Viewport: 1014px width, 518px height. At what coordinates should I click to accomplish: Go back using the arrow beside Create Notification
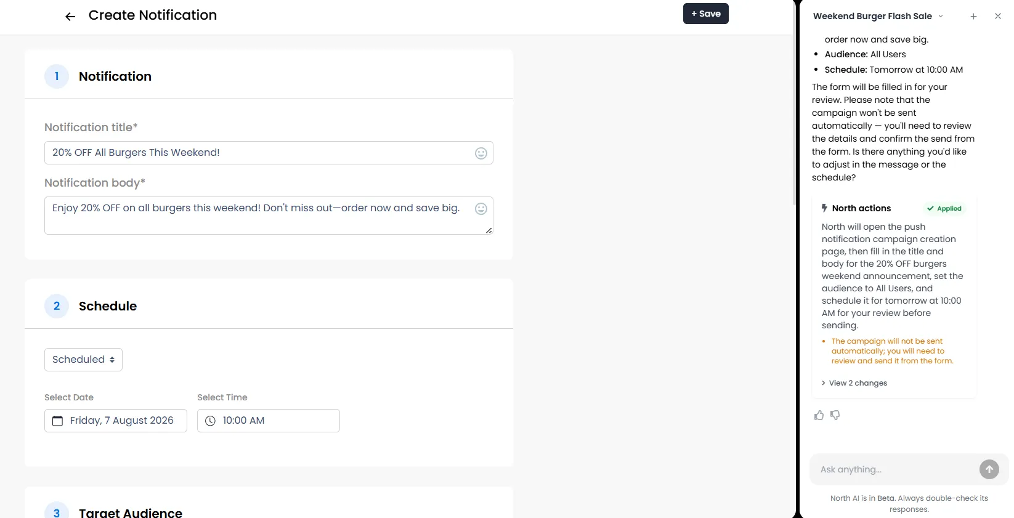pos(70,17)
